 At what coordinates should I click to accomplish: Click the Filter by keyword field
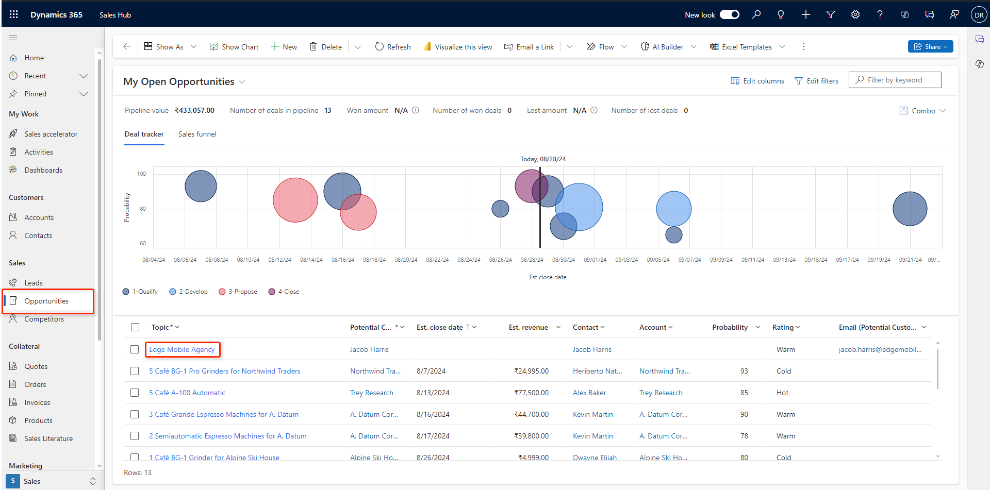895,80
